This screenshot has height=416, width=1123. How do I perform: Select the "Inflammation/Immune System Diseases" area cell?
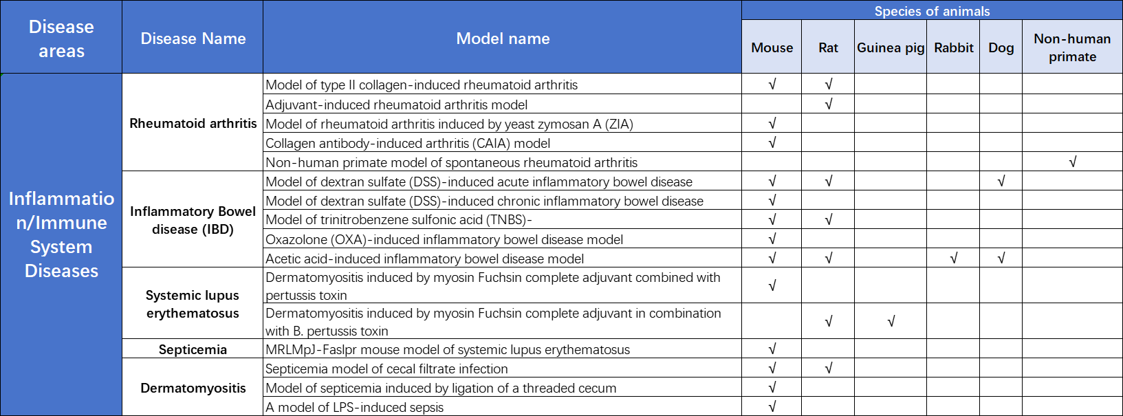[61, 234]
